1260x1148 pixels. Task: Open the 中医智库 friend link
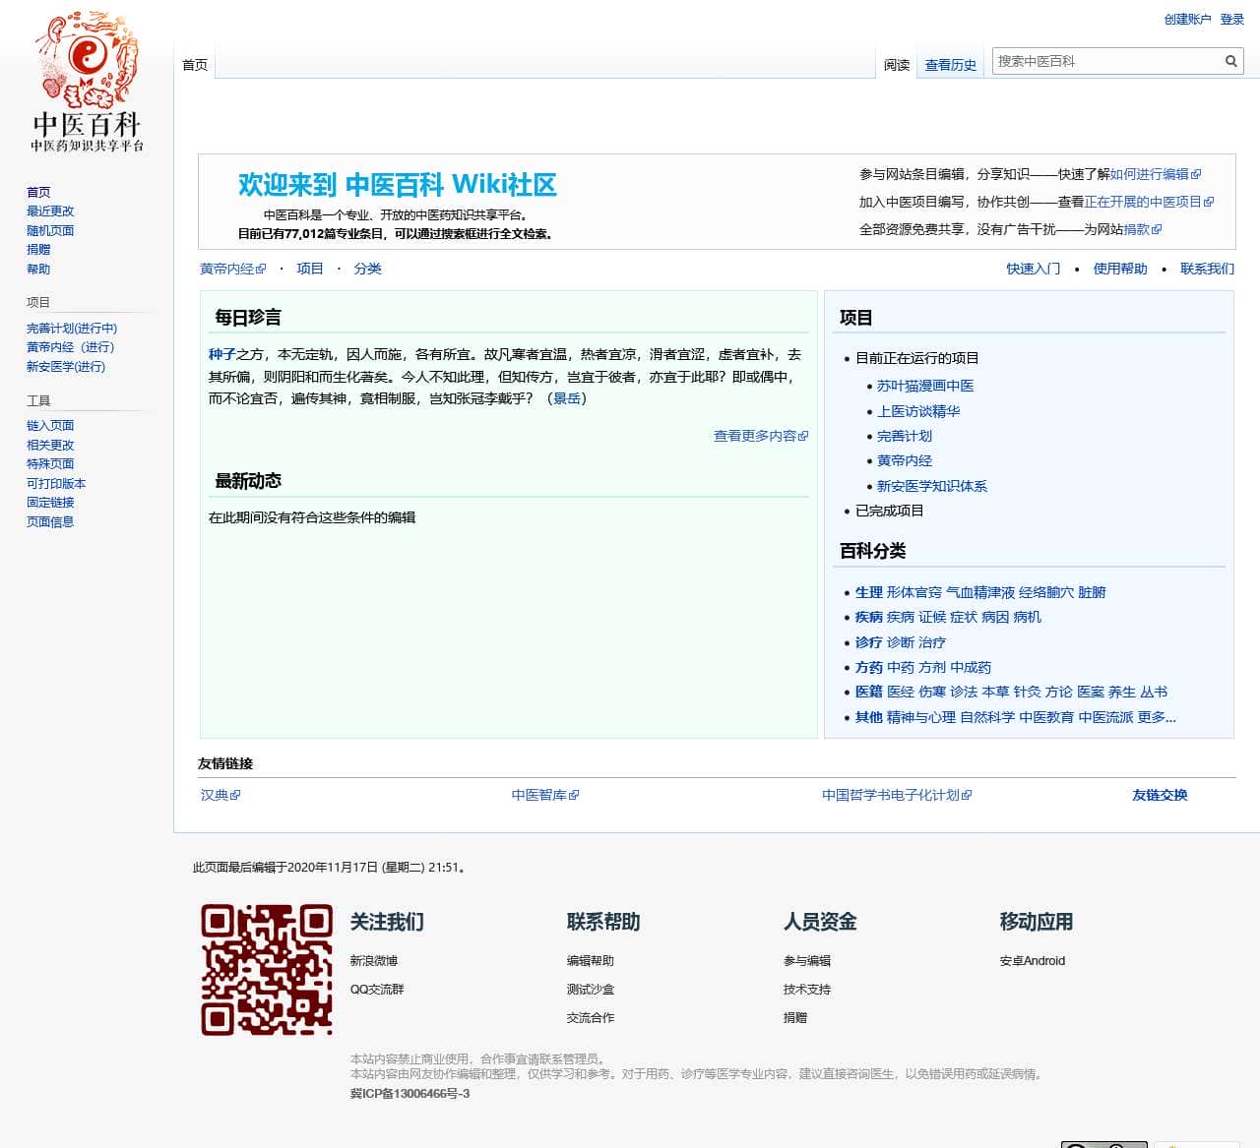tap(544, 795)
